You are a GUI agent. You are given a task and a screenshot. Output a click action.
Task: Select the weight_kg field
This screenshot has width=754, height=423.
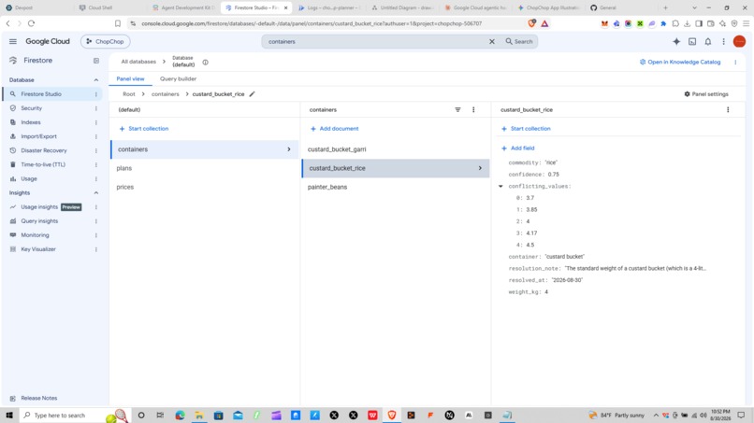point(528,292)
